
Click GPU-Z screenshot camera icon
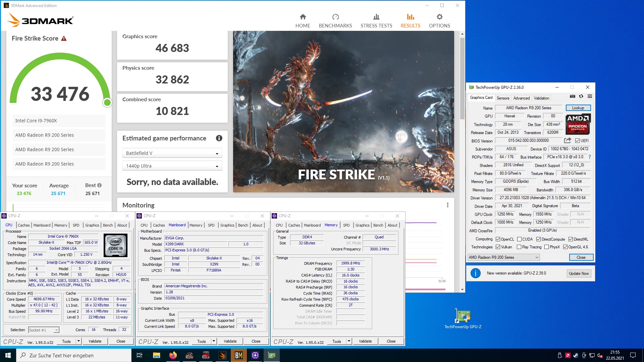[573, 97]
